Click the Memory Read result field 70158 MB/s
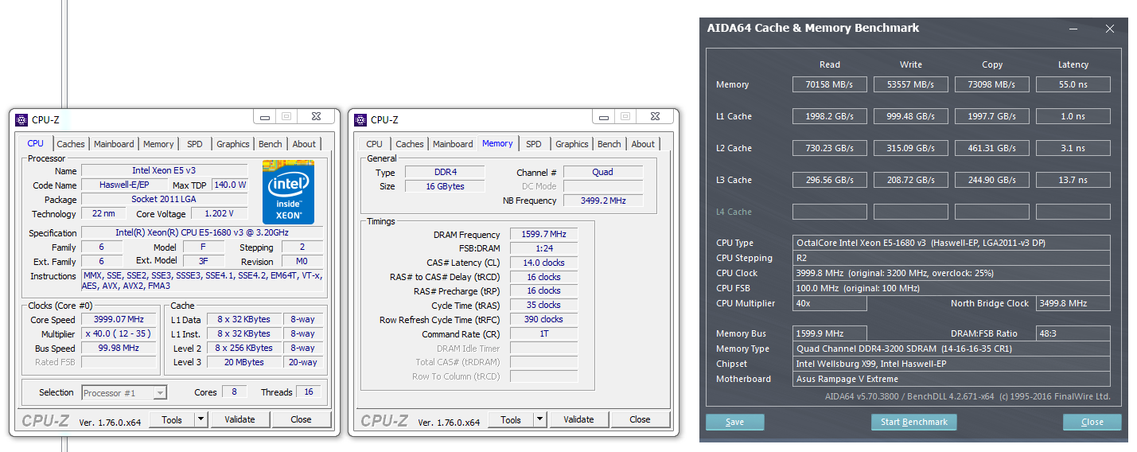 click(x=830, y=84)
